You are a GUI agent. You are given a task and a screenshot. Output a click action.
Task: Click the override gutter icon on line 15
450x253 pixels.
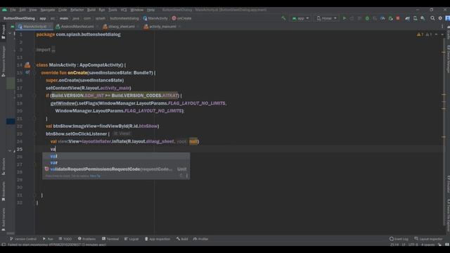(27, 72)
